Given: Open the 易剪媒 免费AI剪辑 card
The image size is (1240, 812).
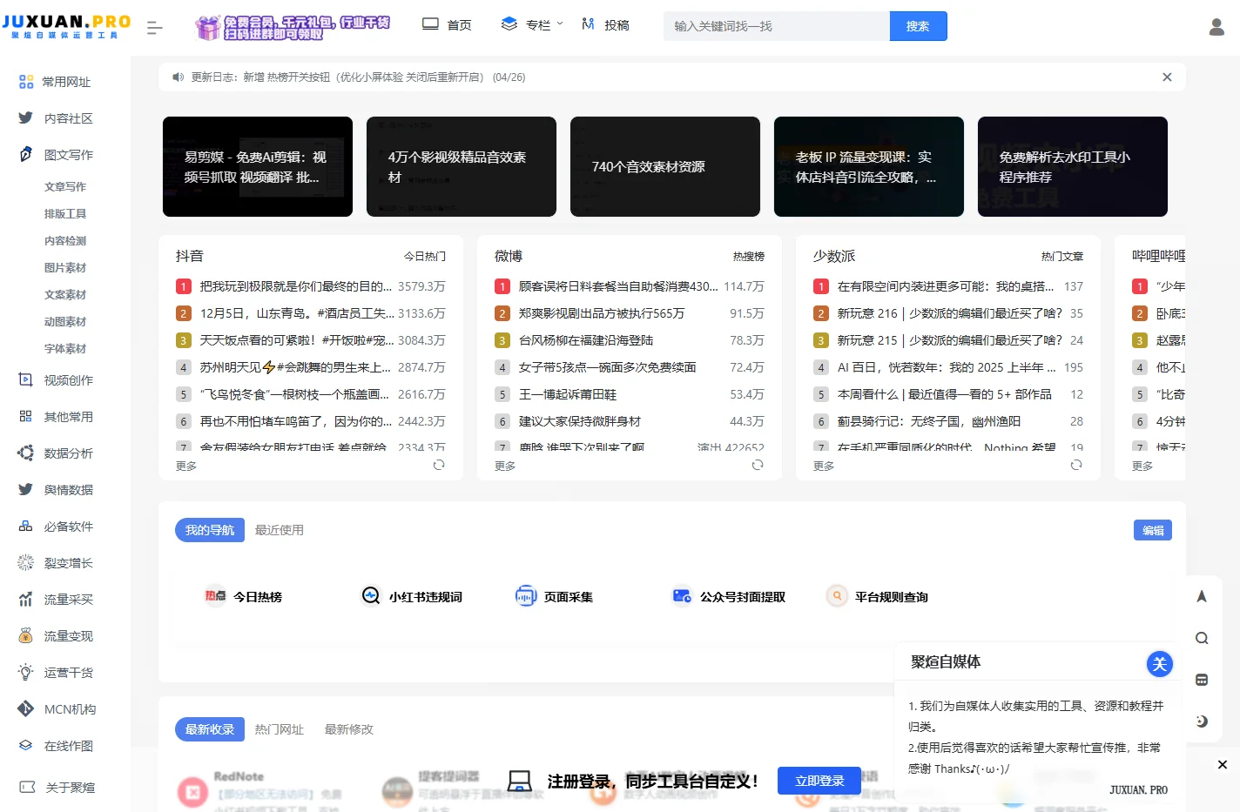Looking at the screenshot, I should [258, 167].
